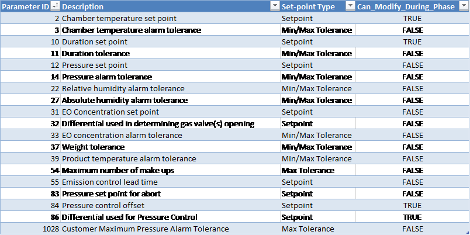Open the Parameter ID sort filter dropdown
Screen dimensions: 470x235
[55, 6]
